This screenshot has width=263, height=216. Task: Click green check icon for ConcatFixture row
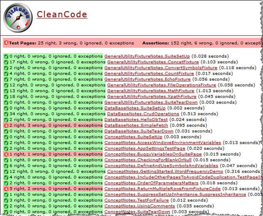tap(6, 62)
